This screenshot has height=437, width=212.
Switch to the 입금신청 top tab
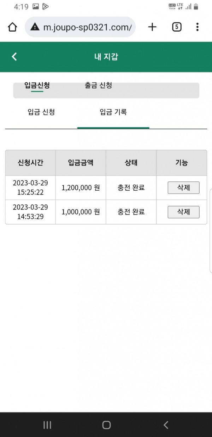click(37, 85)
